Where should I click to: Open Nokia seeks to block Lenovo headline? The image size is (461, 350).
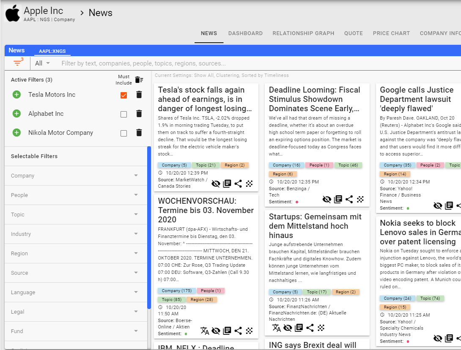[x=420, y=232]
